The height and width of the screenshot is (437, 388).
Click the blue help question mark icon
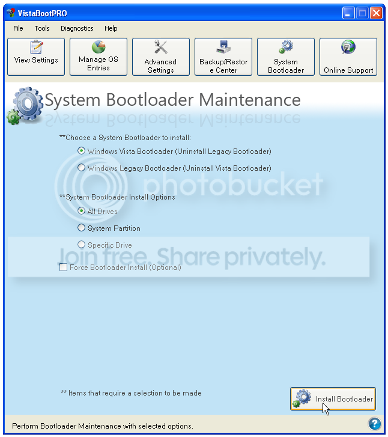374,424
